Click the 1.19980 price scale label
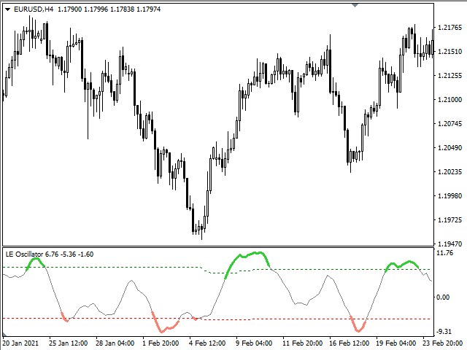 pyautogui.click(x=449, y=196)
